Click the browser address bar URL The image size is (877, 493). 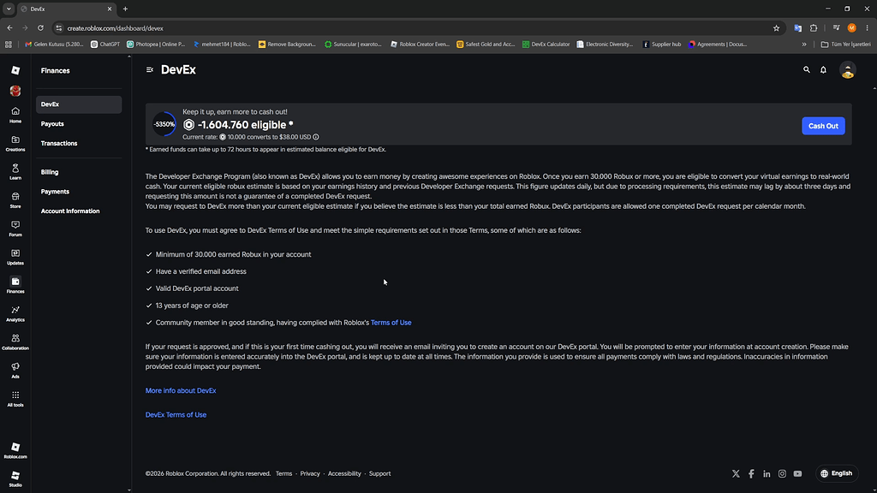(116, 28)
